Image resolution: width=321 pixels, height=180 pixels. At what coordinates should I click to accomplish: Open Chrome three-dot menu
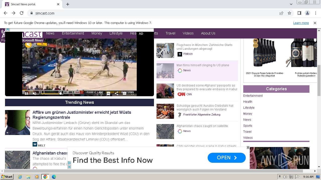(315, 13)
